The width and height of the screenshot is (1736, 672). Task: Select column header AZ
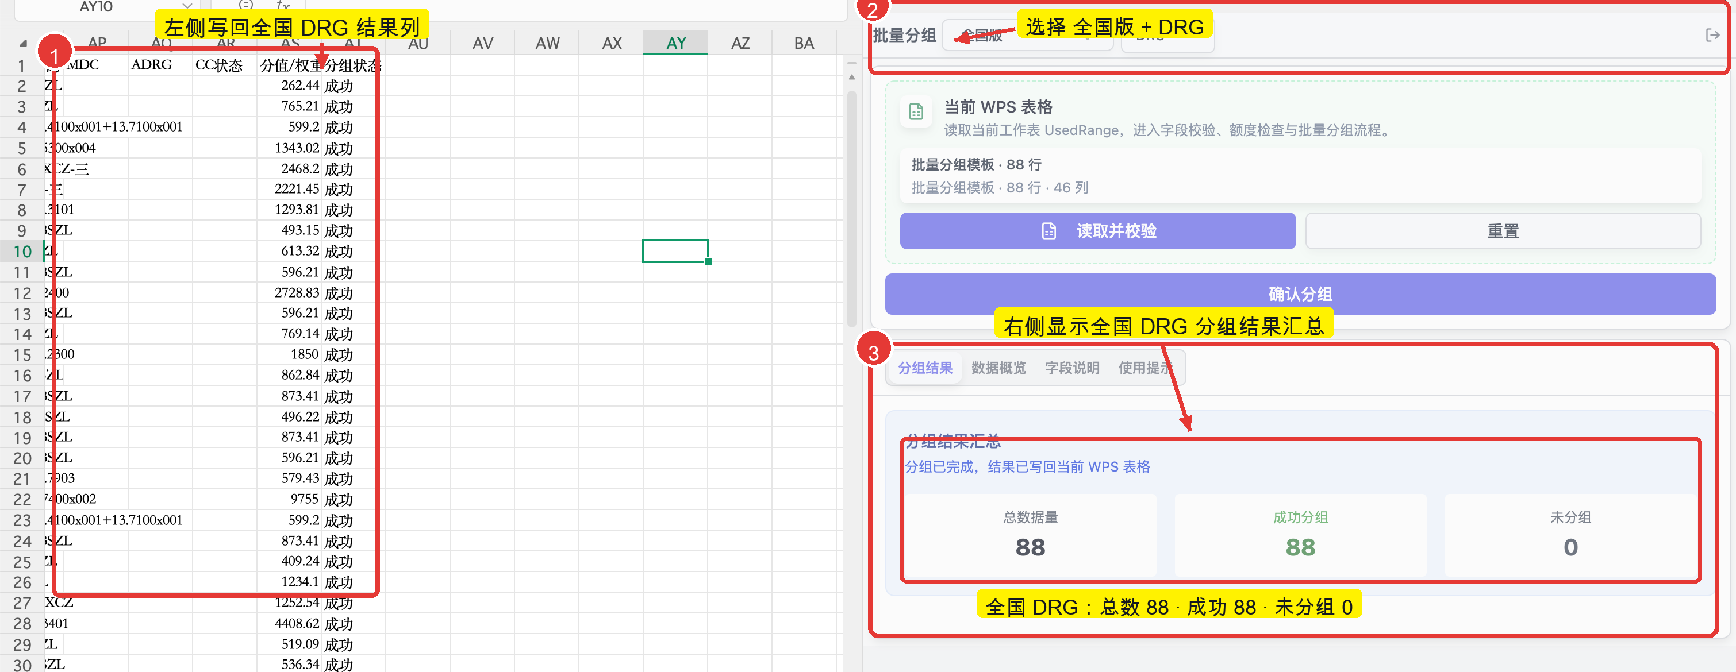pos(740,43)
